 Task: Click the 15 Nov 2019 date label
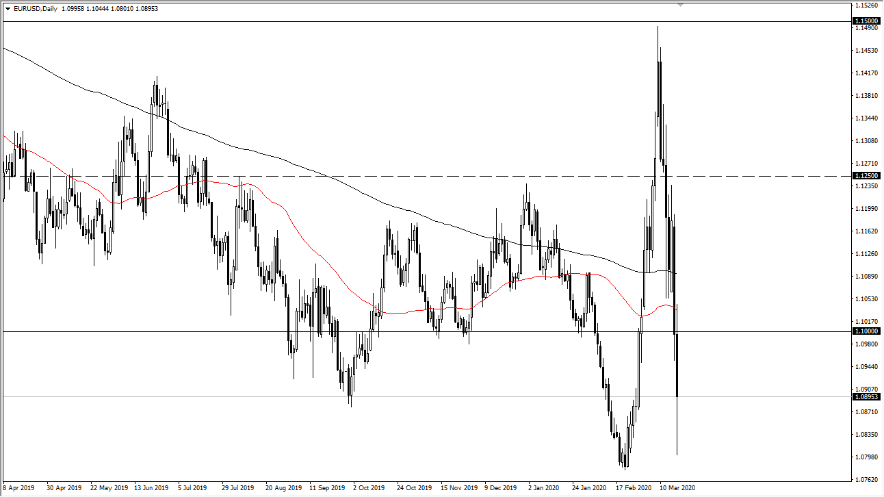click(458, 489)
